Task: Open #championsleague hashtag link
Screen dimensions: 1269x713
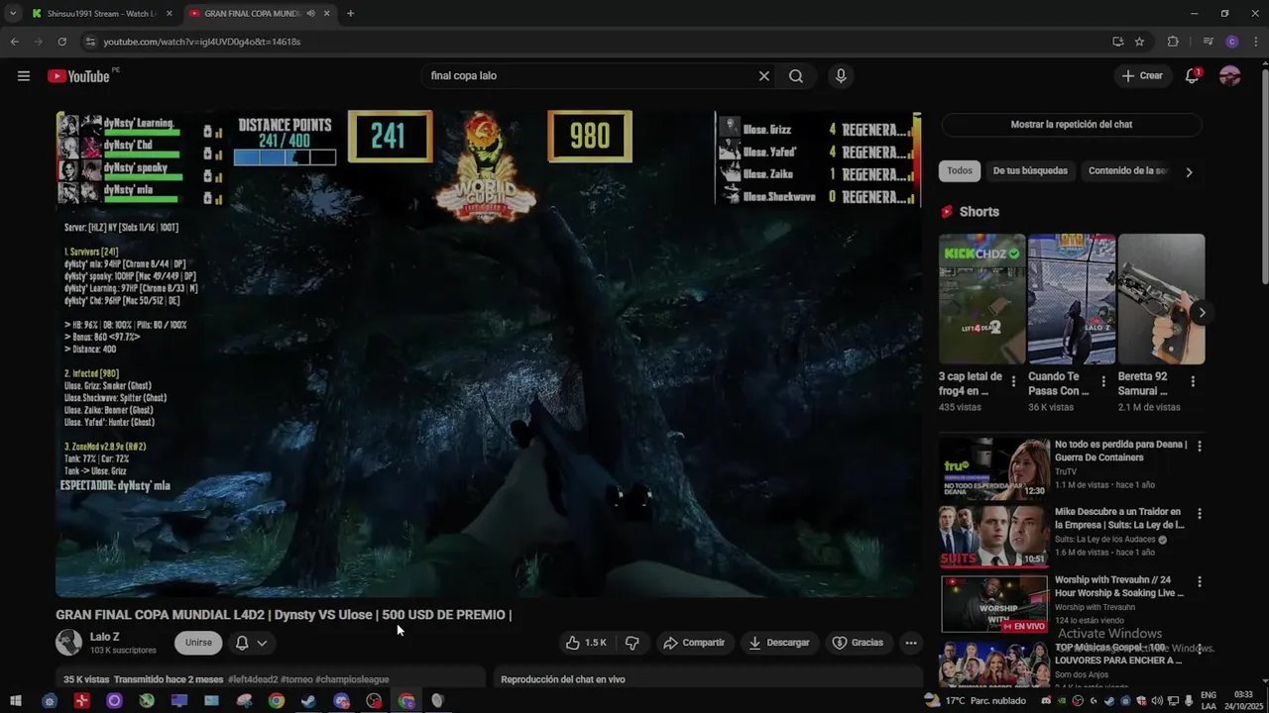Action: point(352,679)
